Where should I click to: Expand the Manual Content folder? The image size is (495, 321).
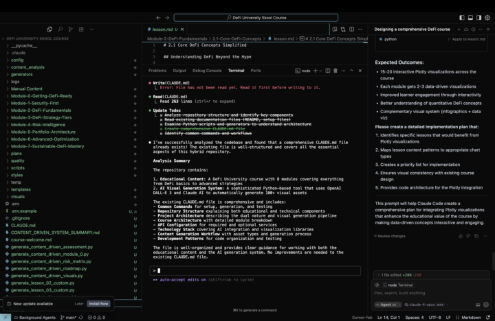[x=27, y=89]
